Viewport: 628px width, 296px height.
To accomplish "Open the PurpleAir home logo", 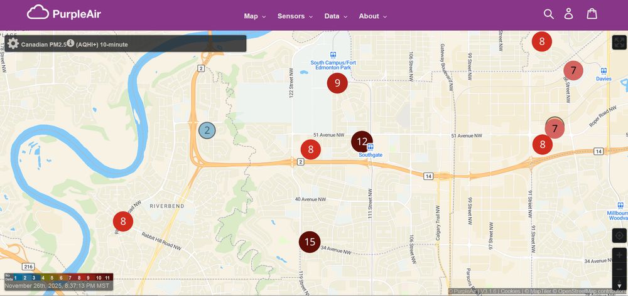I will (x=64, y=13).
